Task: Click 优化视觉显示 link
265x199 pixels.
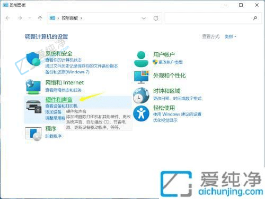Action: 165,120
